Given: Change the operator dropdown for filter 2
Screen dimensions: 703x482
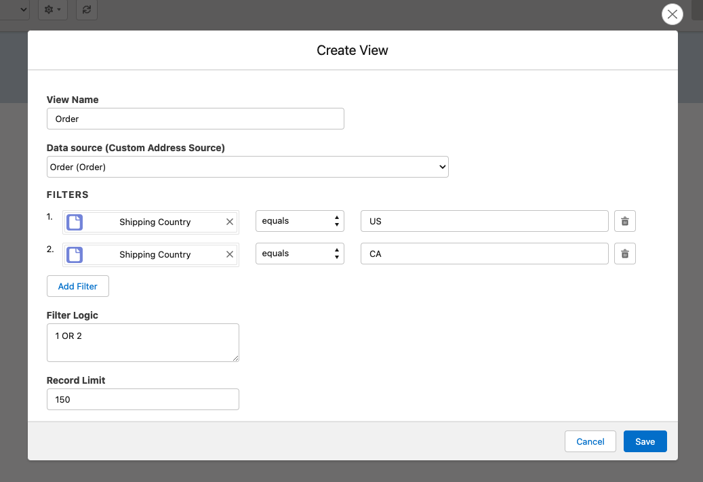Looking at the screenshot, I should click(x=300, y=254).
